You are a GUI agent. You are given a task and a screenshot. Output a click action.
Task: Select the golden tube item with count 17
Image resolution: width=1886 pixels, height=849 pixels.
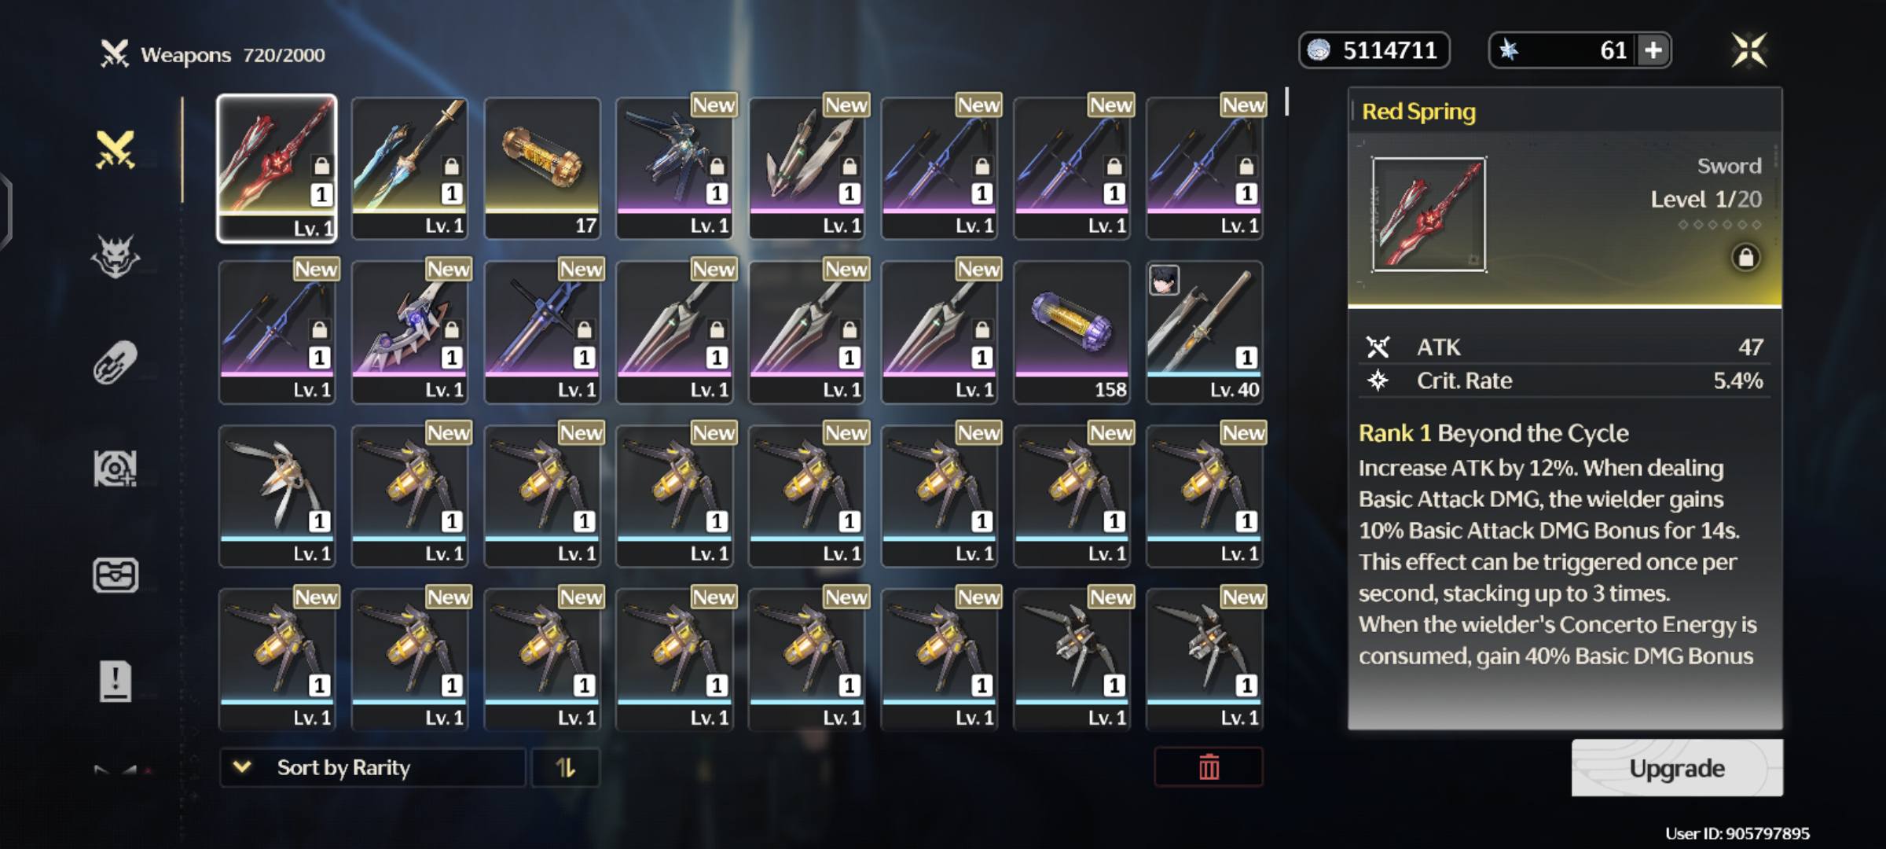pos(542,168)
